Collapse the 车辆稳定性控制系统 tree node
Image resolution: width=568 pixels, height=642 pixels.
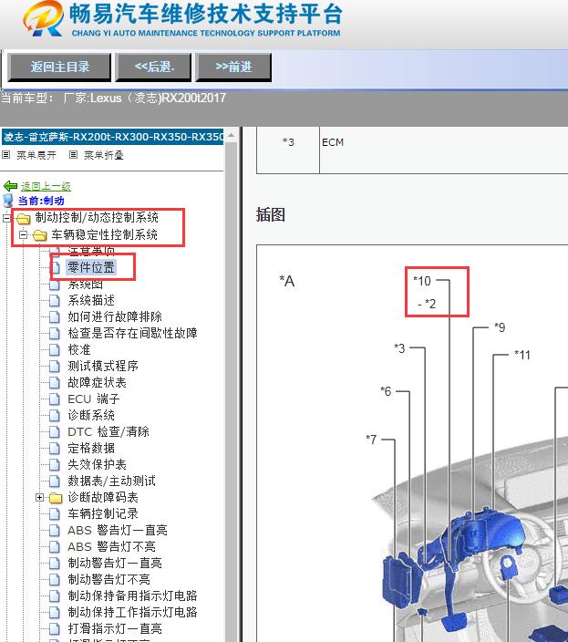(x=24, y=235)
